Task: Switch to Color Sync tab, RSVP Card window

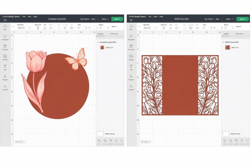Action: pos(240,34)
